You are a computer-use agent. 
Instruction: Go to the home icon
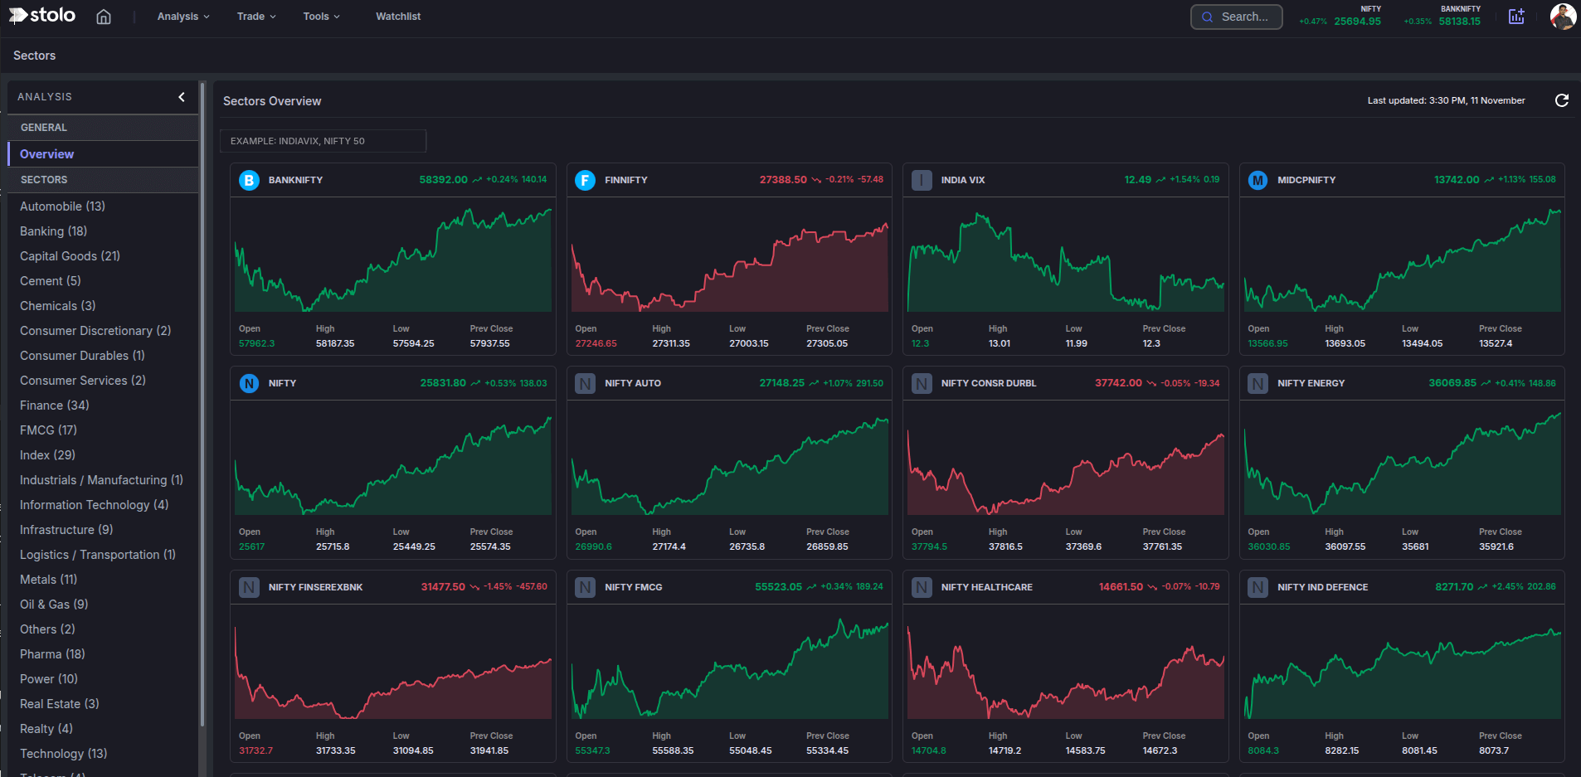tap(104, 17)
